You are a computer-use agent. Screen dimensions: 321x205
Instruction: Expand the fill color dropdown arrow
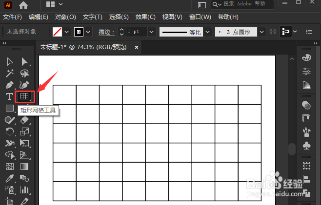click(66, 32)
